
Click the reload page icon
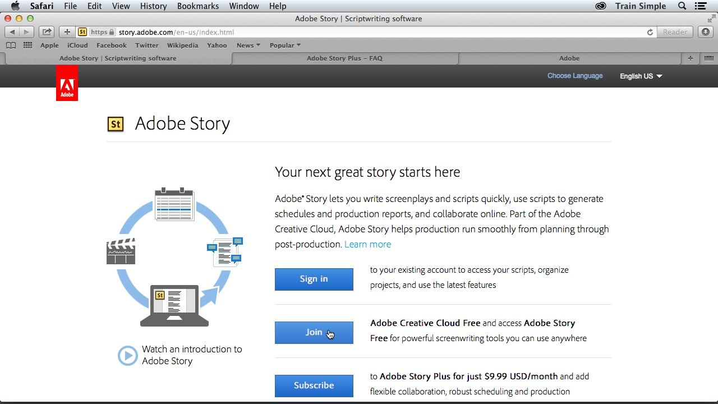(650, 32)
